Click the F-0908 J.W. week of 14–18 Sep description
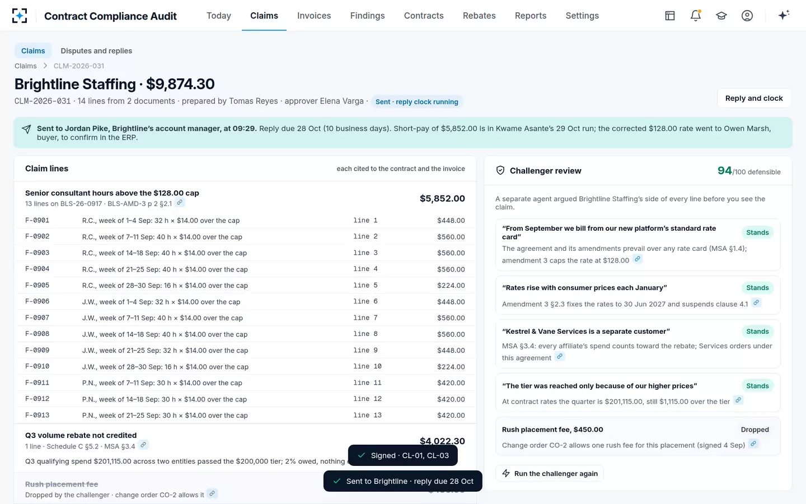Screen dimensions: 806x504 (x=165, y=334)
